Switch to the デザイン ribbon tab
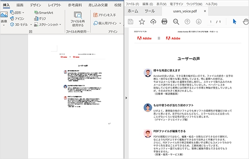Image resolution: width=249 pixels, height=159 pixels. [x=36, y=5]
